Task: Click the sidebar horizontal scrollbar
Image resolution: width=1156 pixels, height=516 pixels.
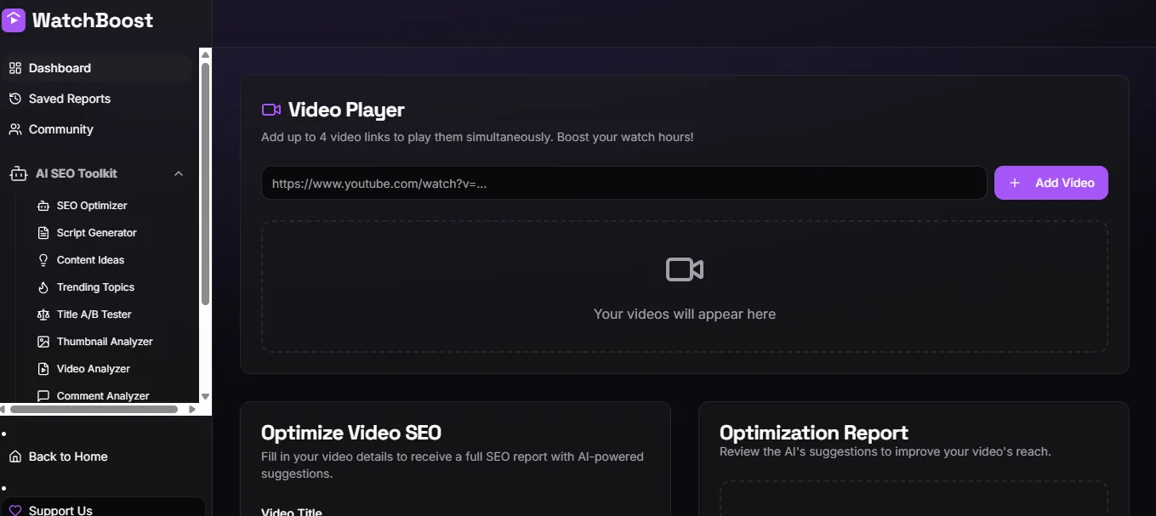Action: [x=94, y=409]
